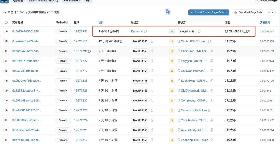280x144 pixels.
Task: Copy sender address in Loopring row
Action: point(152,140)
